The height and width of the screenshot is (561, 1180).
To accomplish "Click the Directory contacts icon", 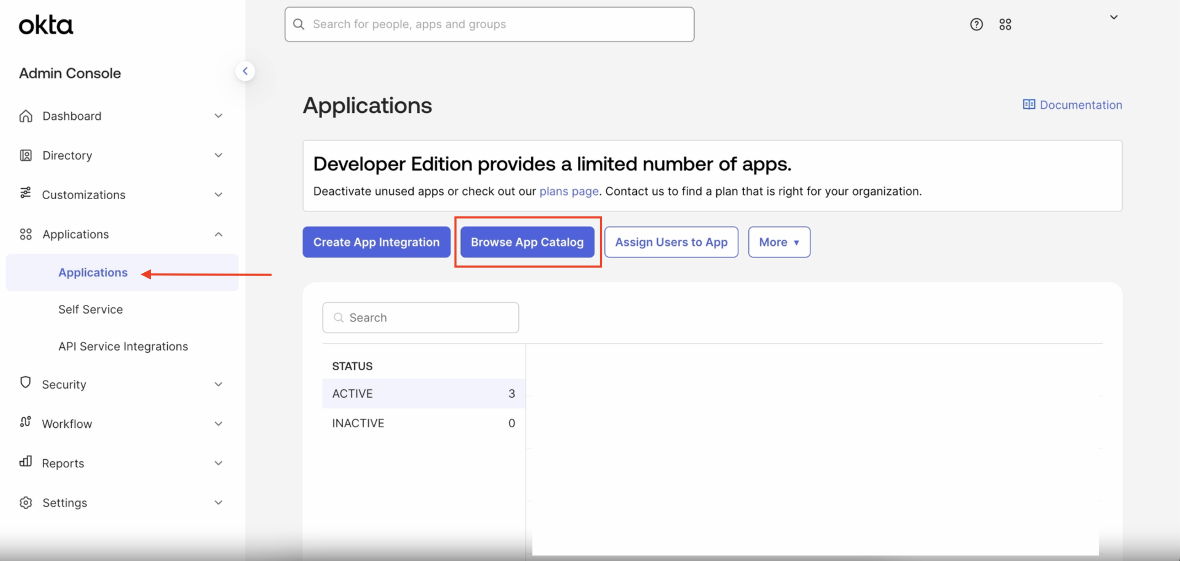I will 26,155.
